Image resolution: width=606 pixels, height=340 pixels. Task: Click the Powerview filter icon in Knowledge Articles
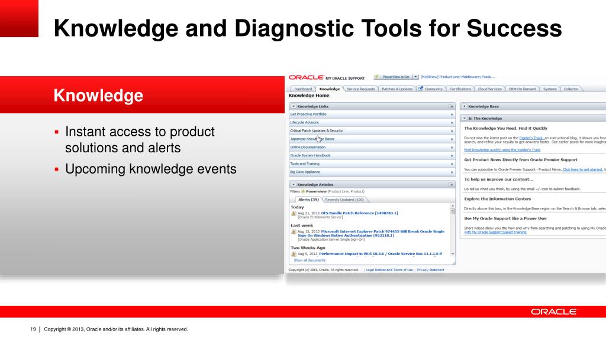pos(304,191)
